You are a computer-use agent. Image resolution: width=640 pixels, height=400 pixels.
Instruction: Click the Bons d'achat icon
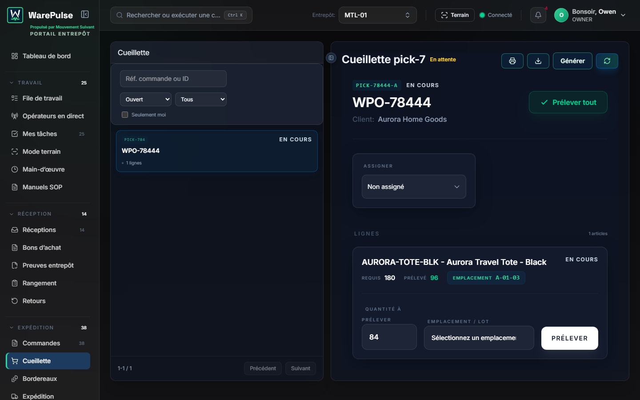15,248
